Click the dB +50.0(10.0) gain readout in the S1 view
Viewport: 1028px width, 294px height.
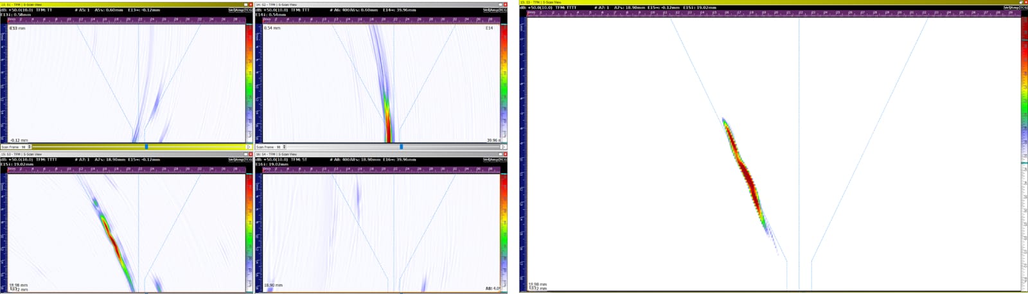(x=17, y=10)
